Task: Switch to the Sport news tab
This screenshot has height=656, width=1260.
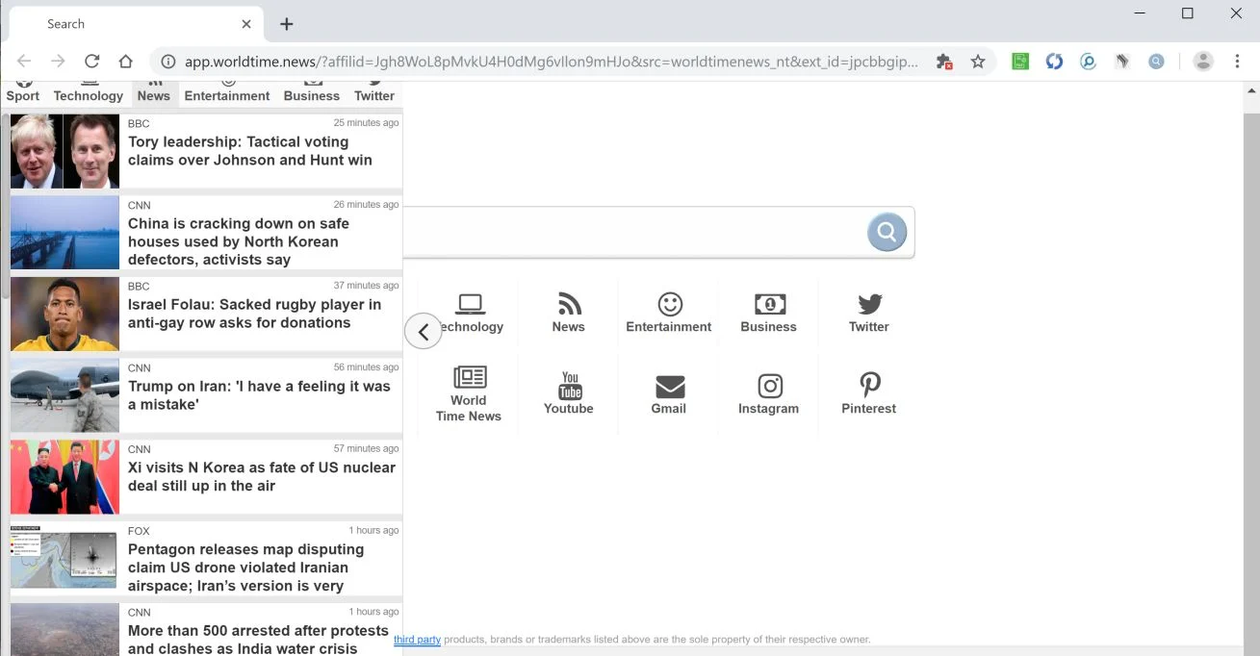Action: (23, 93)
